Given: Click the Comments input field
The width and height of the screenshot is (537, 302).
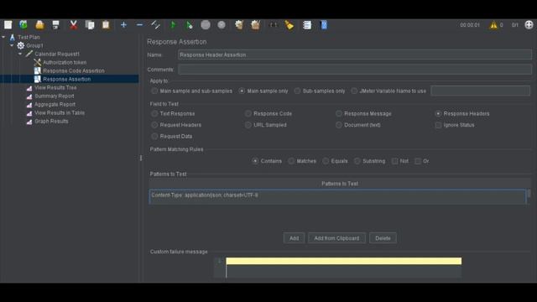Looking at the screenshot, I should click(x=355, y=70).
